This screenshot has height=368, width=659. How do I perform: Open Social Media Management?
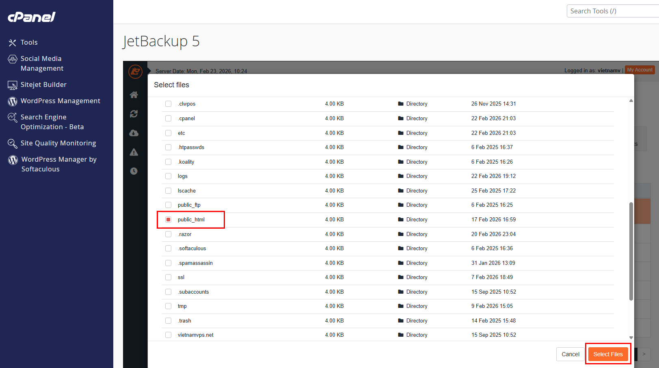tap(42, 63)
